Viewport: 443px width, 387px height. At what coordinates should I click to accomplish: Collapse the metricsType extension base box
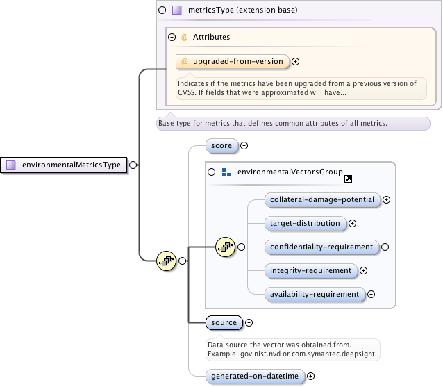coord(162,10)
